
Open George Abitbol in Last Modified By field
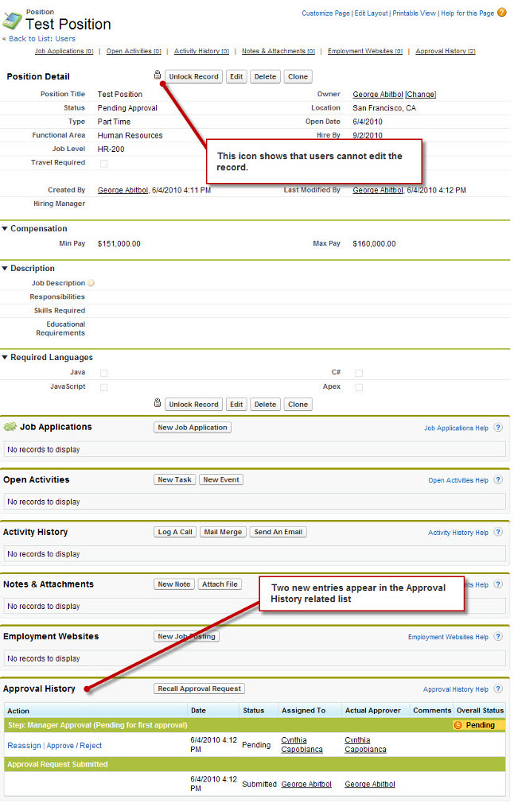pos(378,190)
